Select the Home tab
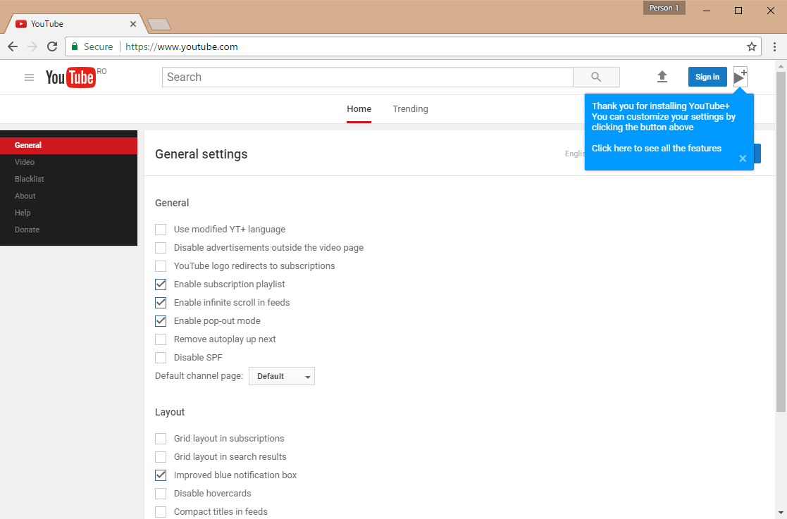 point(359,109)
